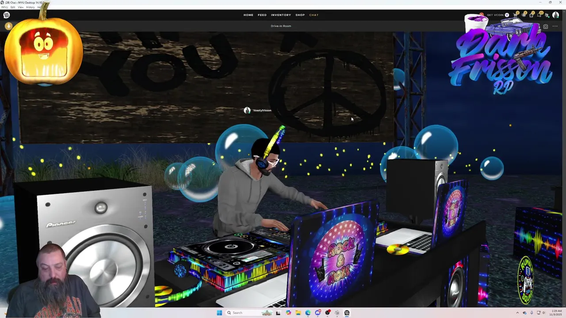Open the Edit menu
Screen dimensions: 566x318
[x=13, y=7]
